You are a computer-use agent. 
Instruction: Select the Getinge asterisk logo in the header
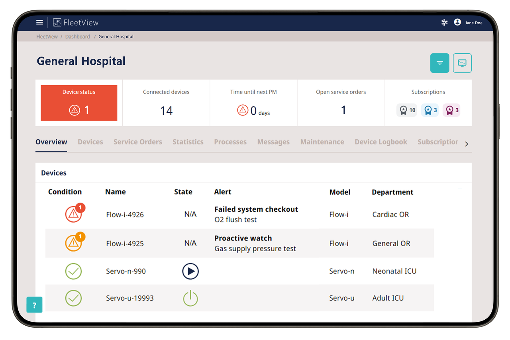[x=444, y=23]
